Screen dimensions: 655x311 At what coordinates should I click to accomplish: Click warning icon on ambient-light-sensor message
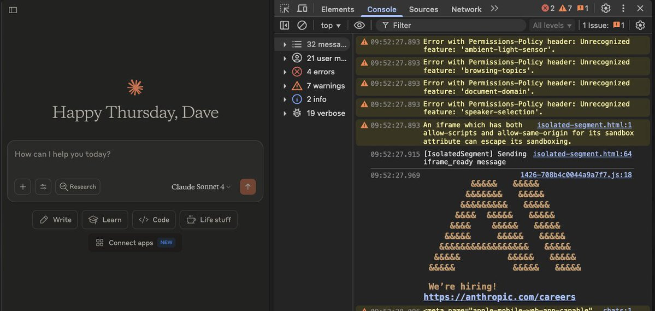pyautogui.click(x=364, y=42)
